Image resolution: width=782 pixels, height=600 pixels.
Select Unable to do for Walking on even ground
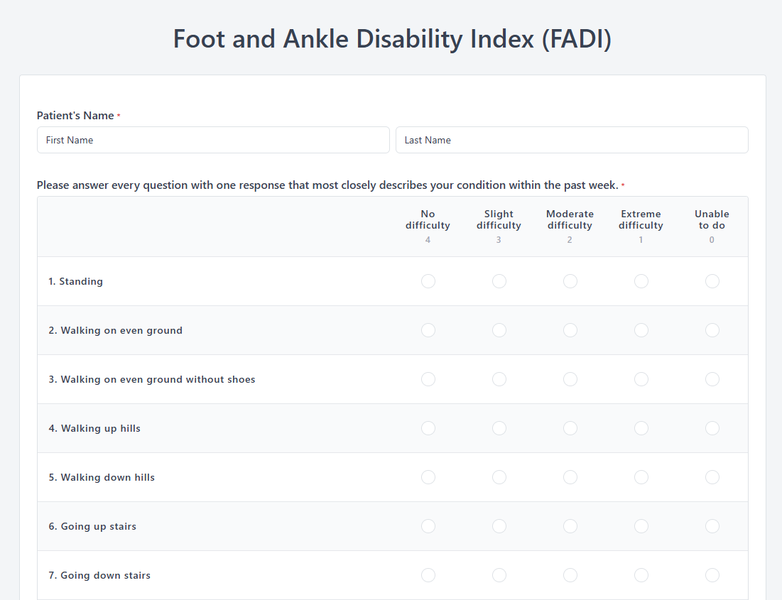click(x=712, y=330)
